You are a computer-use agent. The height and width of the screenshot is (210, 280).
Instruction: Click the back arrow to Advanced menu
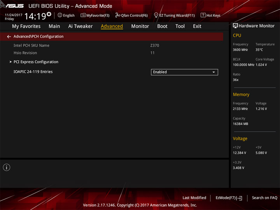[9, 37]
